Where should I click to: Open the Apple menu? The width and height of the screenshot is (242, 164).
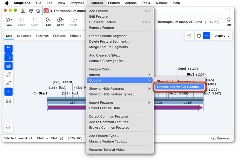click(x=7, y=3)
